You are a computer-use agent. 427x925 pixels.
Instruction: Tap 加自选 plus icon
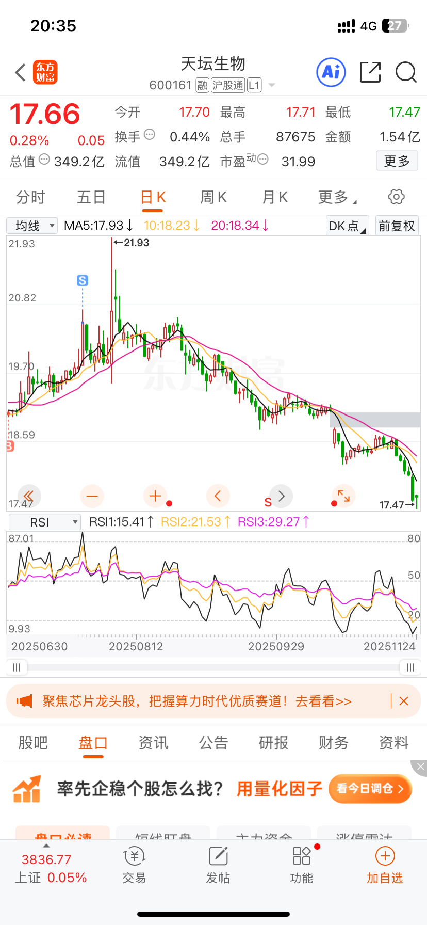[385, 856]
